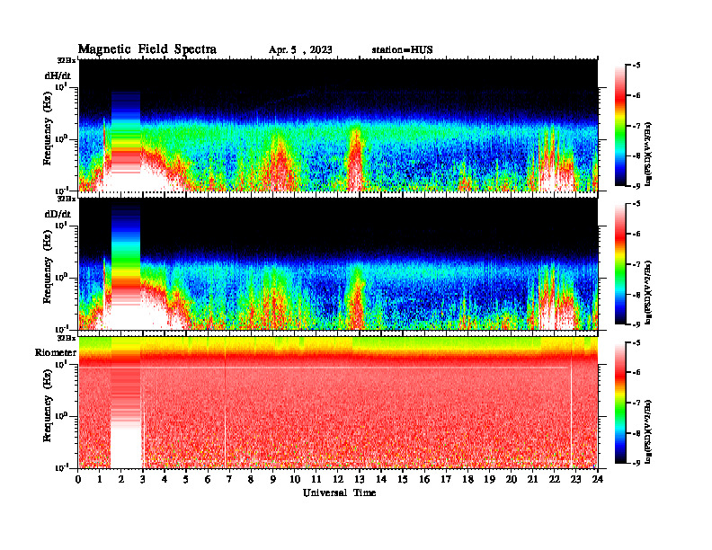Click hour tick label '14' on time axis

click(x=381, y=480)
